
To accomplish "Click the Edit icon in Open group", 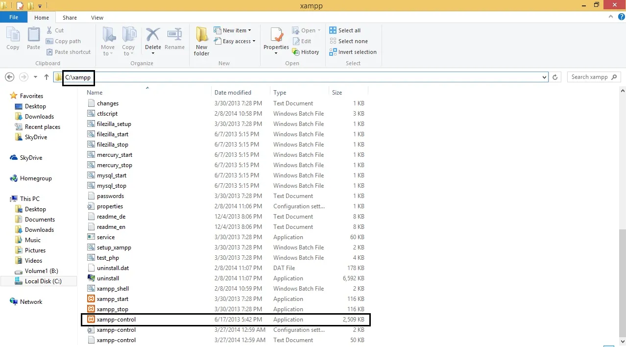I will tap(296, 41).
